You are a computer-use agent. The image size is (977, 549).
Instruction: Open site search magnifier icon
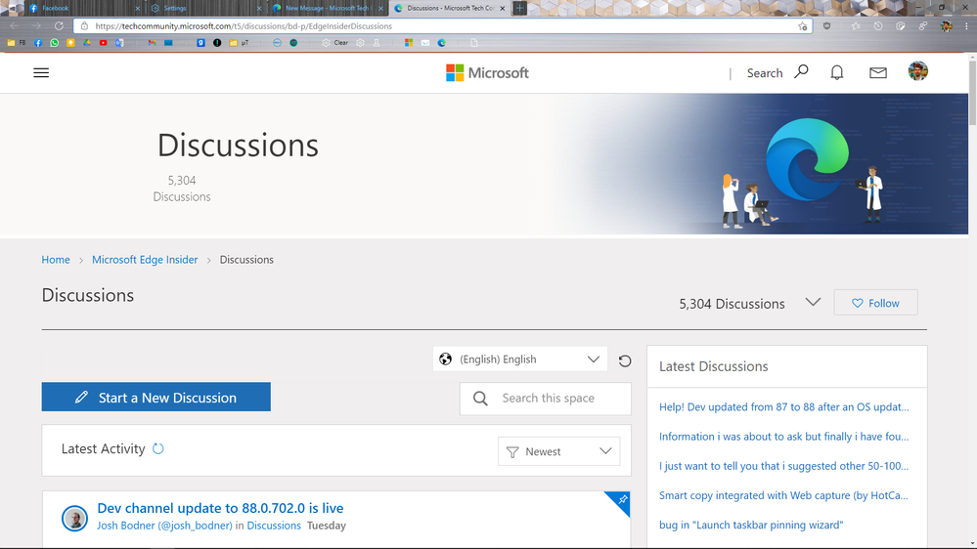[801, 72]
